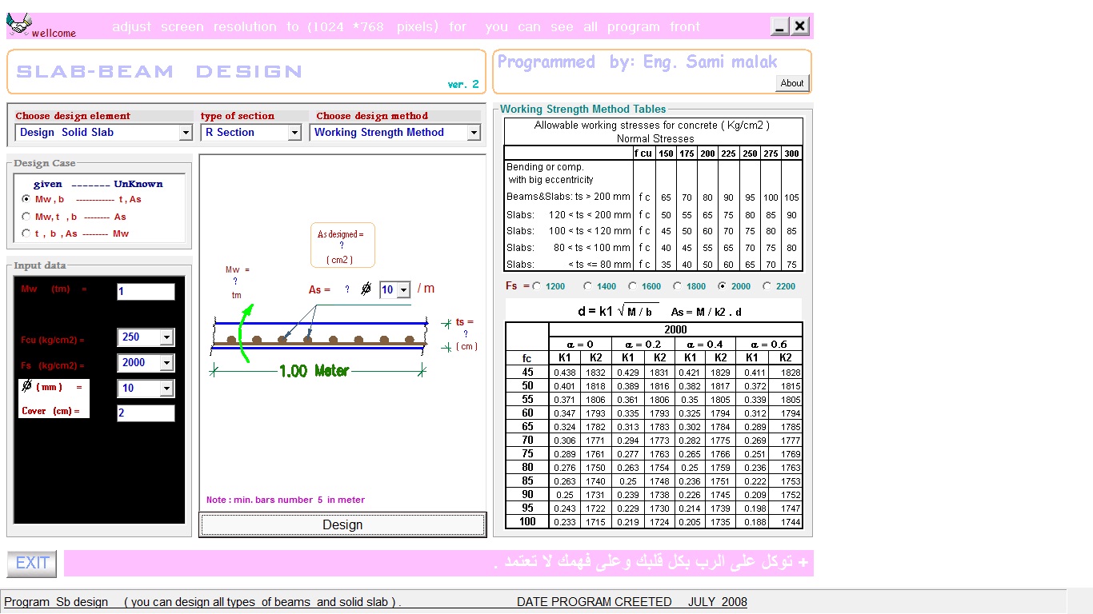Minimize the program window

pos(780,26)
